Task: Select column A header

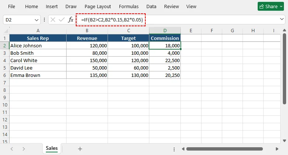Action: point(38,31)
